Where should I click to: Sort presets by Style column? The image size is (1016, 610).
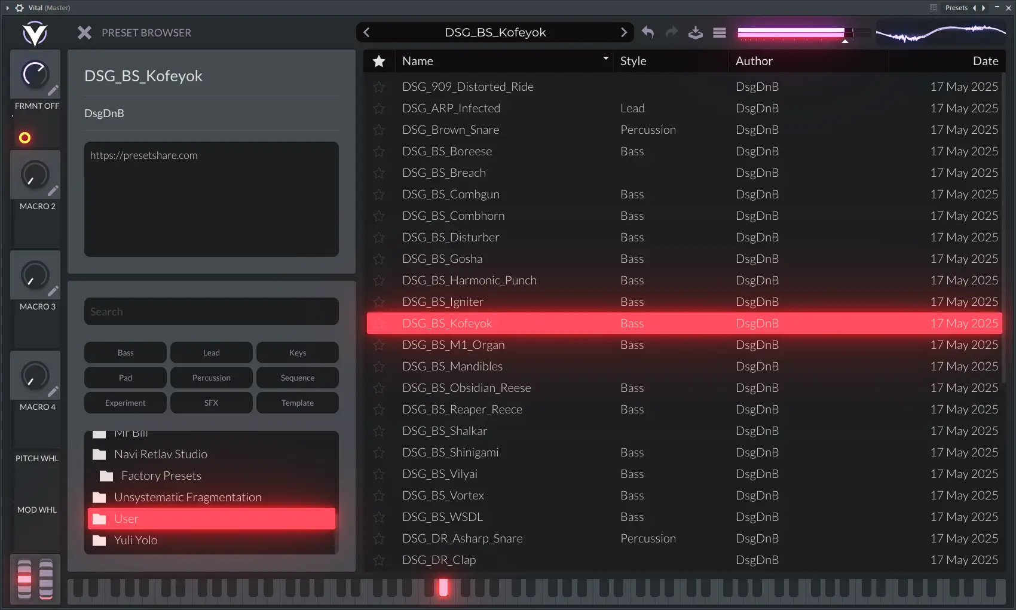point(671,61)
